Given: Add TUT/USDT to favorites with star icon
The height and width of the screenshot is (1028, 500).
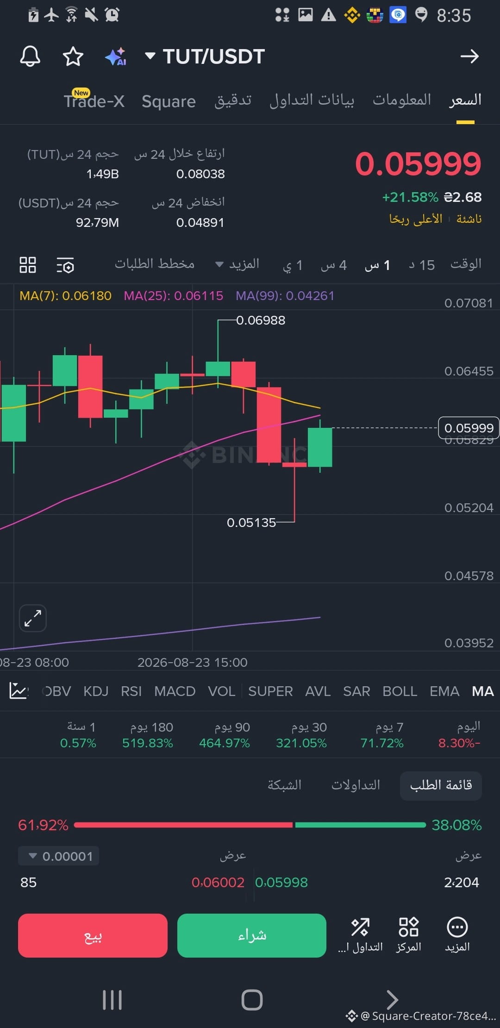Looking at the screenshot, I should point(73,56).
